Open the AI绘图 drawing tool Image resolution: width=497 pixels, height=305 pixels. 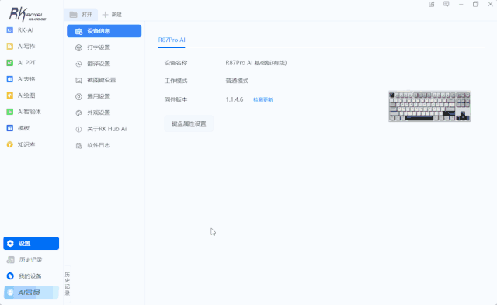point(21,95)
